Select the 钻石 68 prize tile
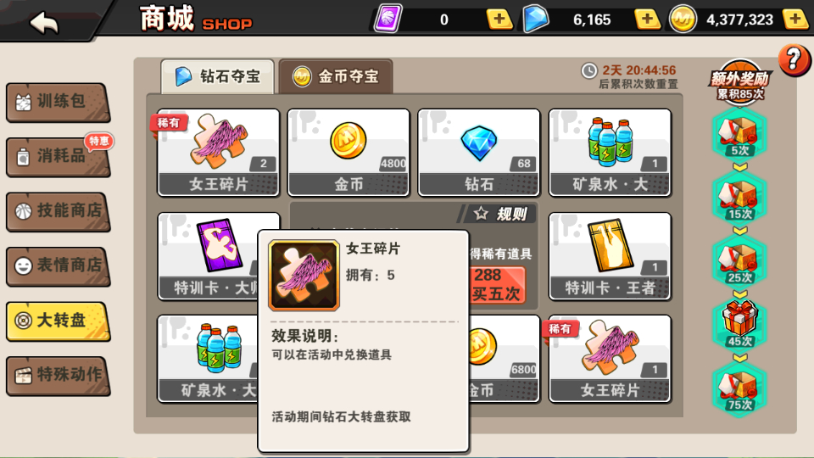 (x=478, y=153)
